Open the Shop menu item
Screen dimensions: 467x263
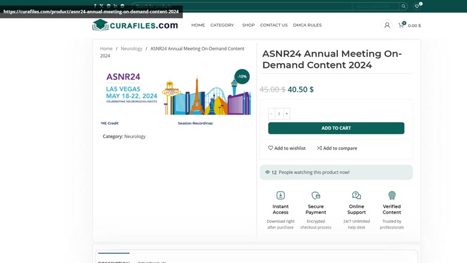[x=249, y=25]
